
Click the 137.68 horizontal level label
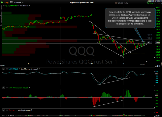[150, 35]
